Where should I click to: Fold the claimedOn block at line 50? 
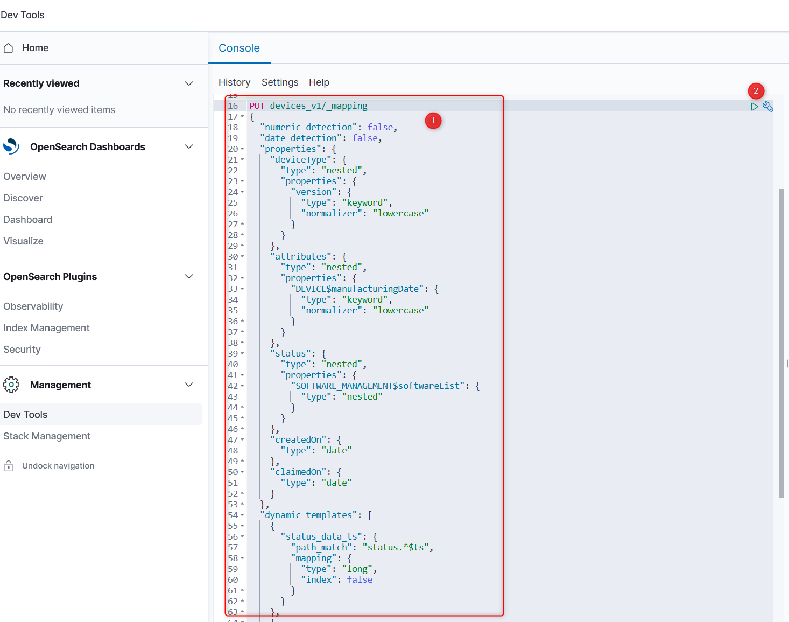pyautogui.click(x=242, y=472)
